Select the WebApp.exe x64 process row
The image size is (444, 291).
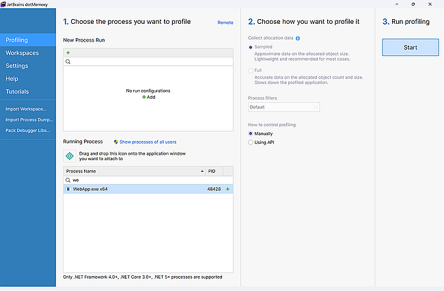(x=148, y=189)
